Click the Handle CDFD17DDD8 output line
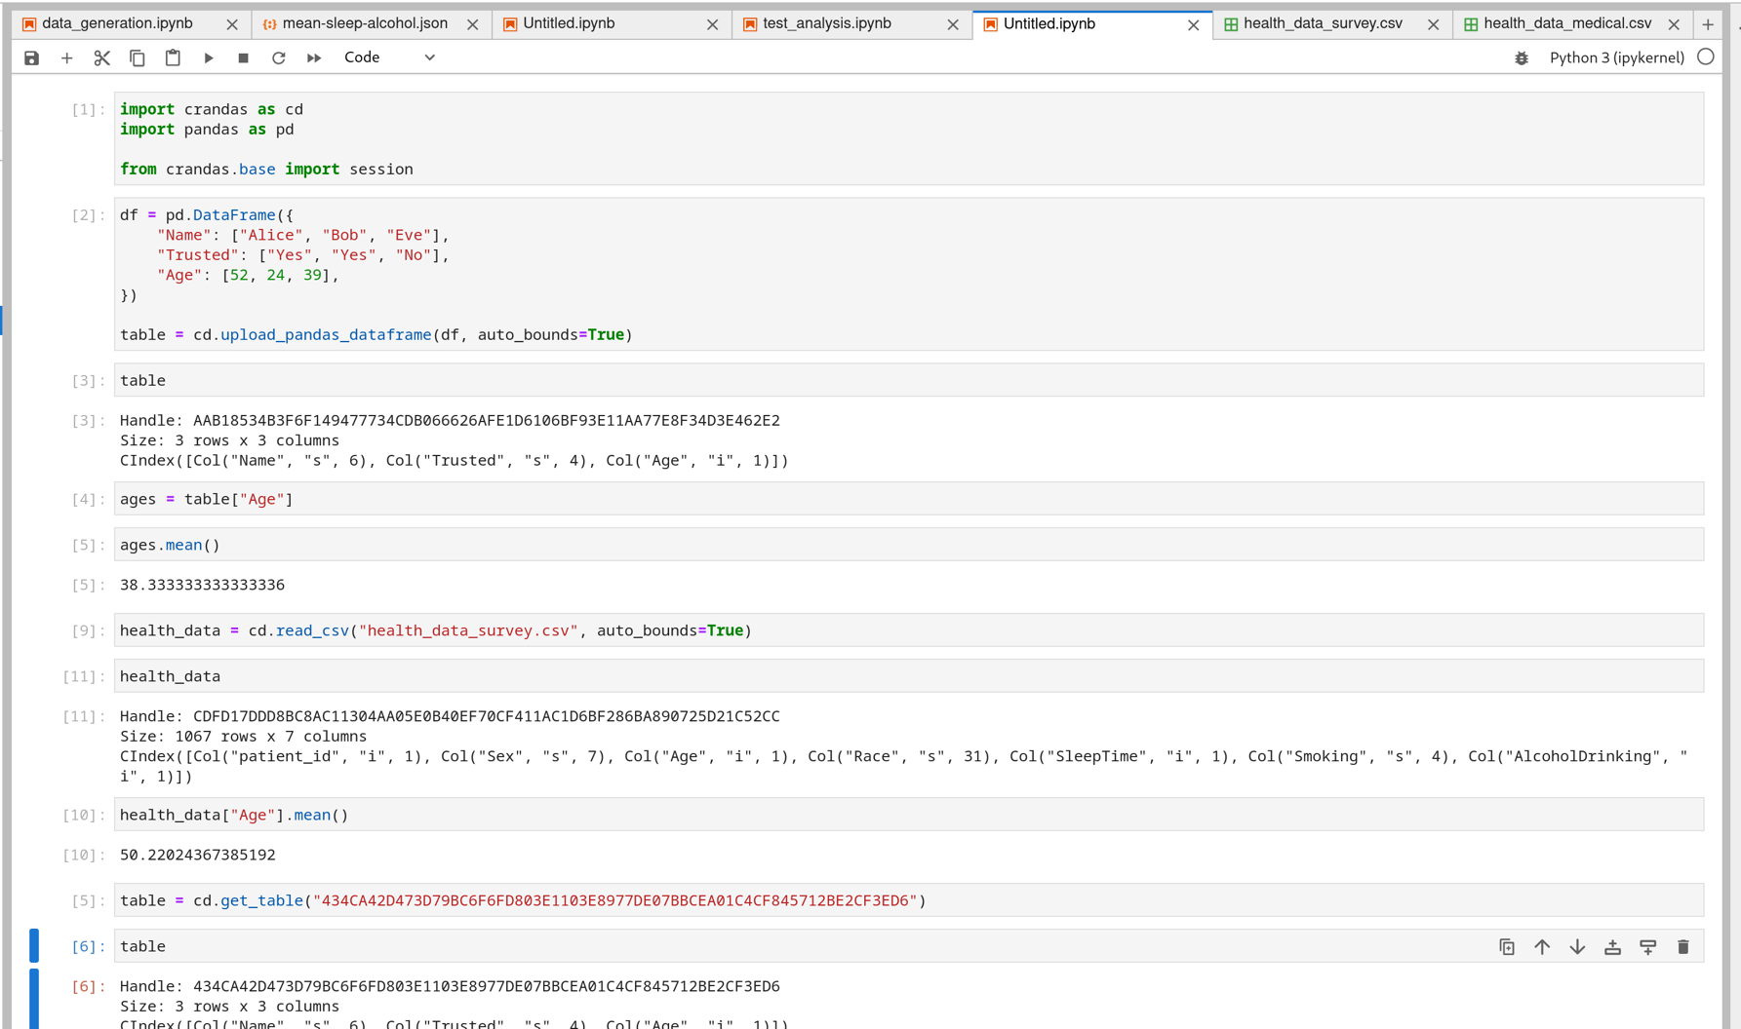The image size is (1741, 1029). 450,716
